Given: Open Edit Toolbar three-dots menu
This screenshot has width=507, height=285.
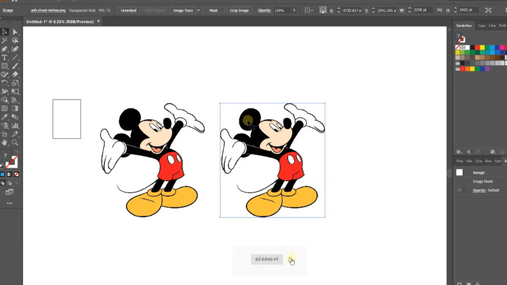Looking at the screenshot, I should (x=10, y=203).
